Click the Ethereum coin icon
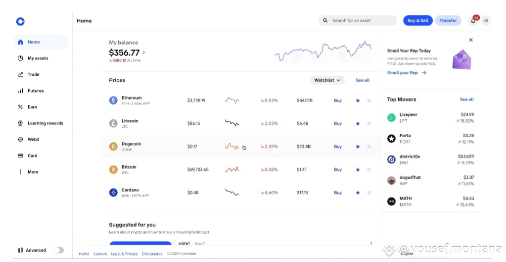Screen dimensions: 506x262 coord(113,101)
